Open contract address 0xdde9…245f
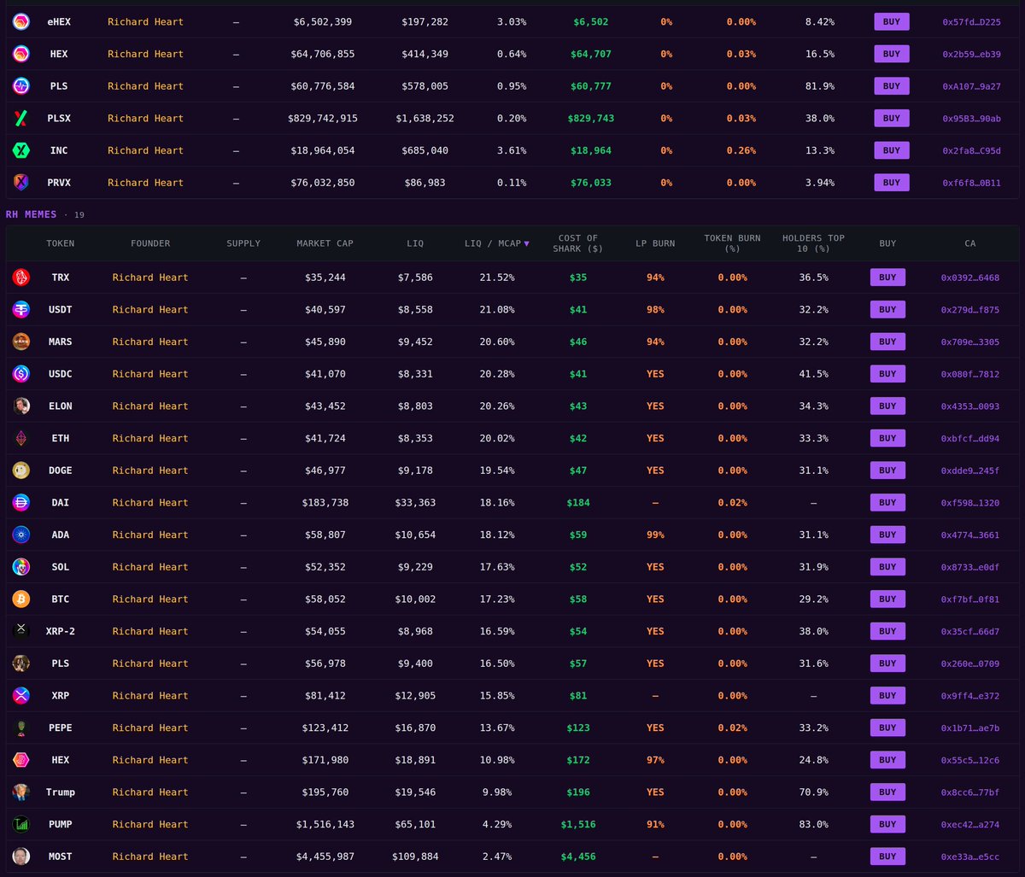 click(969, 471)
